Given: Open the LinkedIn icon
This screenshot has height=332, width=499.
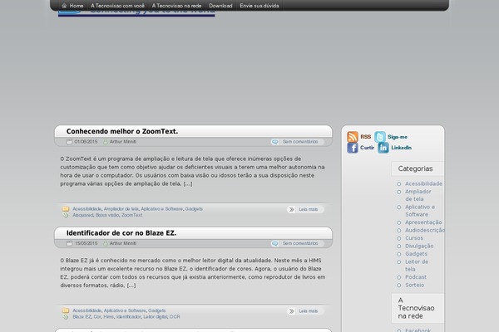Looking at the screenshot, I should tap(383, 148).
